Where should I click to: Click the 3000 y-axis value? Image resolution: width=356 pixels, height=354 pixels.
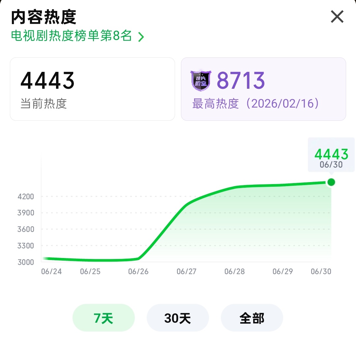pyautogui.click(x=26, y=262)
